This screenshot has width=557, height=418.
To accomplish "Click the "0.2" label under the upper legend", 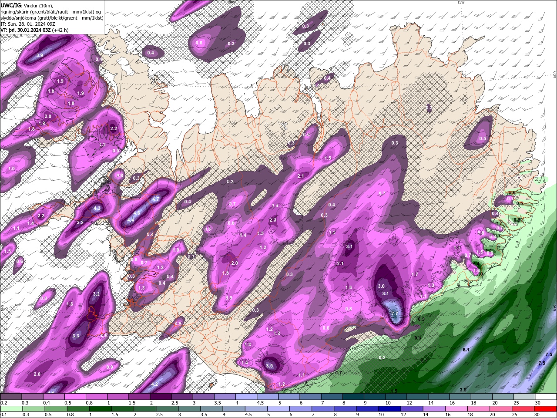I will click(x=3, y=403).
